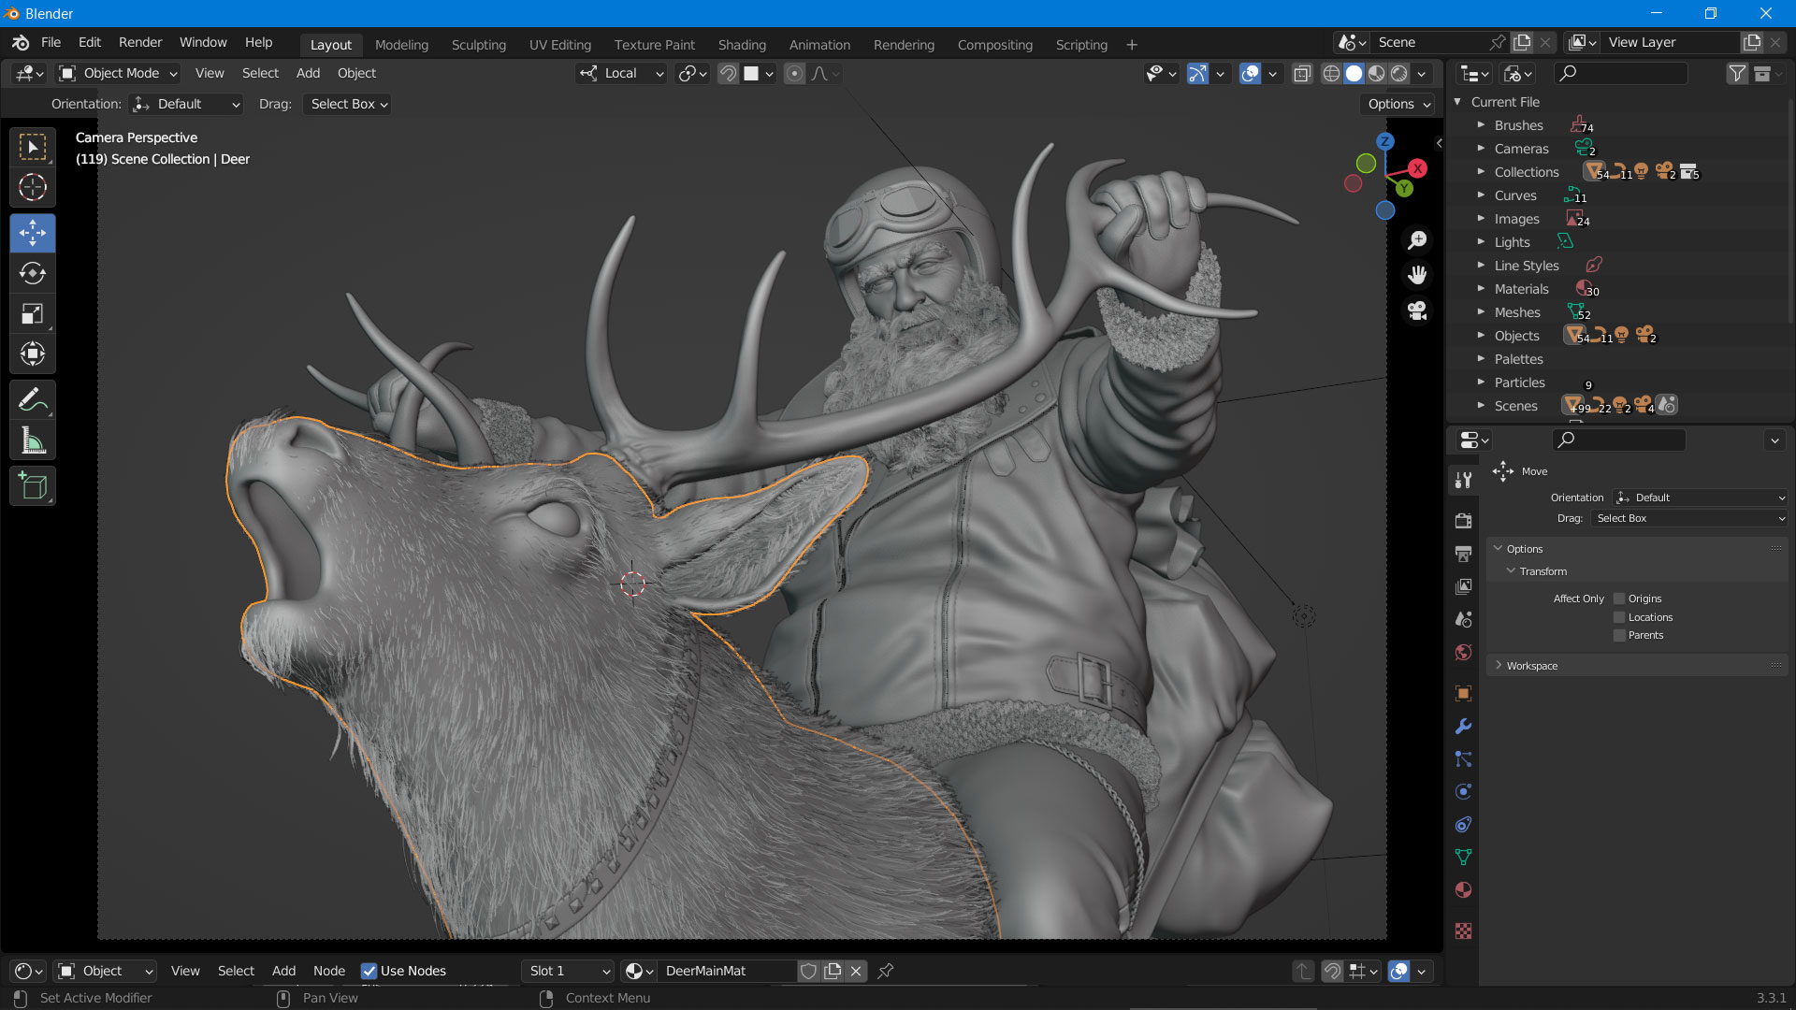The image size is (1796, 1010).
Task: Open the Modifier wrench properties tab
Action: (x=1464, y=727)
